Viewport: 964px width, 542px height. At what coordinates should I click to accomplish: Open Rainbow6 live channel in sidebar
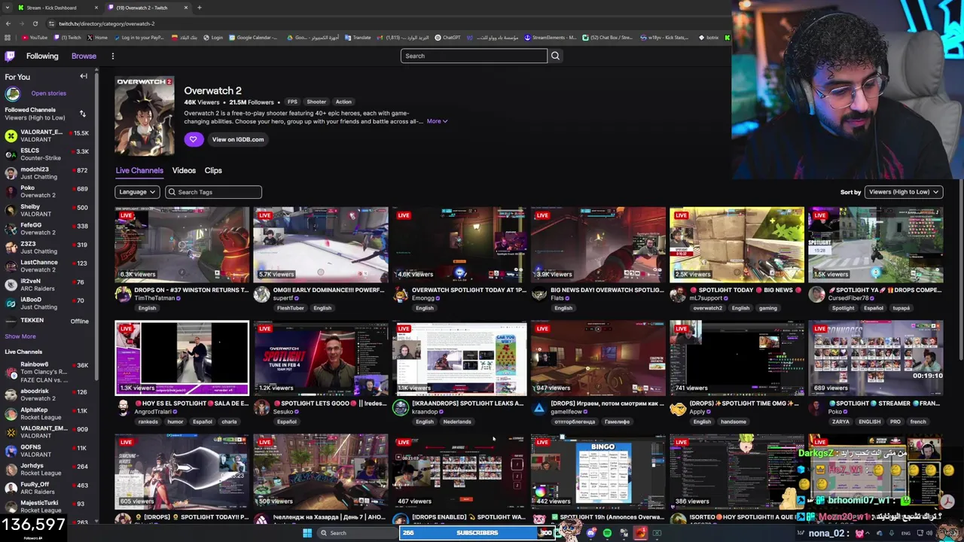47,372
